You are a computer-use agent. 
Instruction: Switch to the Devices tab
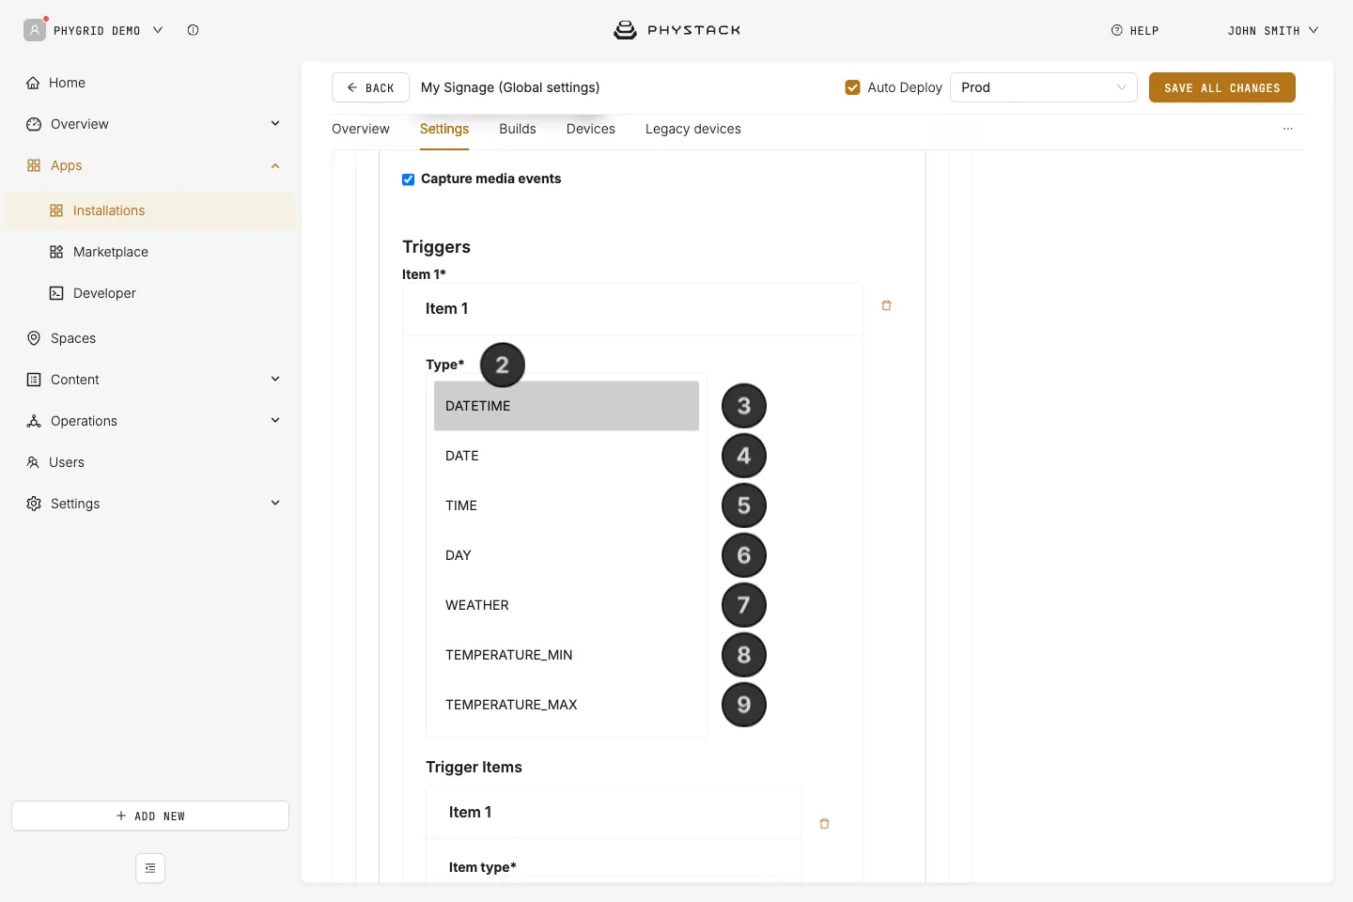[x=591, y=129]
